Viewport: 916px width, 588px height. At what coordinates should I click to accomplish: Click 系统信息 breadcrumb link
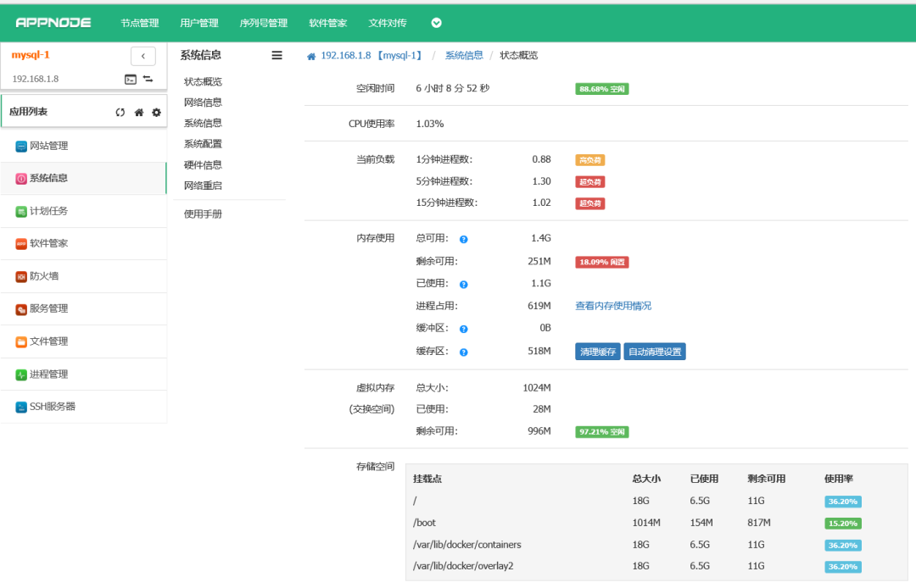(x=464, y=55)
